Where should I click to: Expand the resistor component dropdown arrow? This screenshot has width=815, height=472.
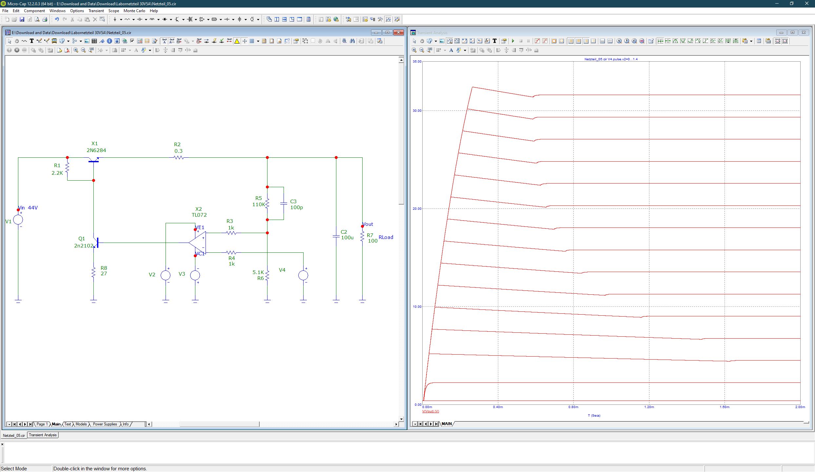click(133, 19)
